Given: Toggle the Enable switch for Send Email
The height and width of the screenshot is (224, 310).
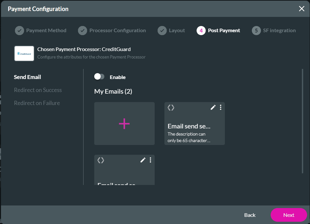Looking at the screenshot, I should [x=99, y=76].
